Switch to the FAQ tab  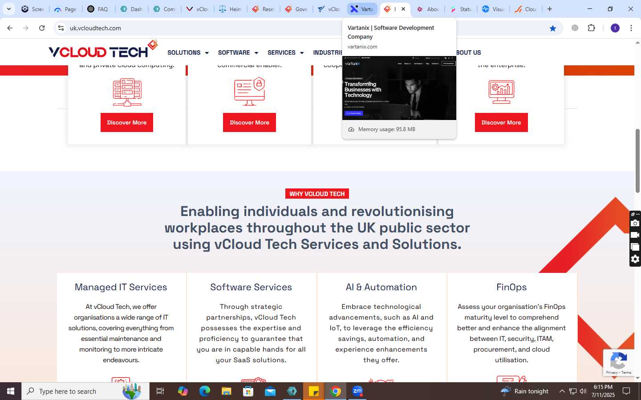[98, 9]
